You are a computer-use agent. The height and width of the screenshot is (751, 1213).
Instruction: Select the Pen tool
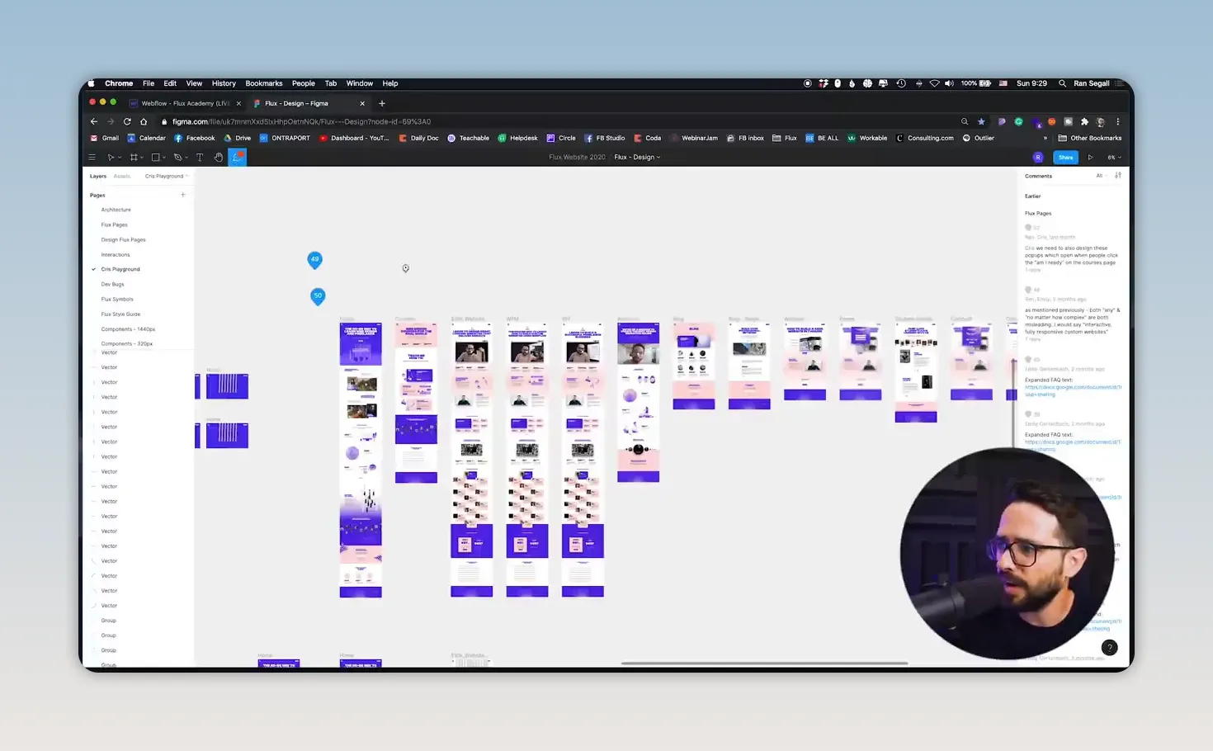click(x=177, y=158)
